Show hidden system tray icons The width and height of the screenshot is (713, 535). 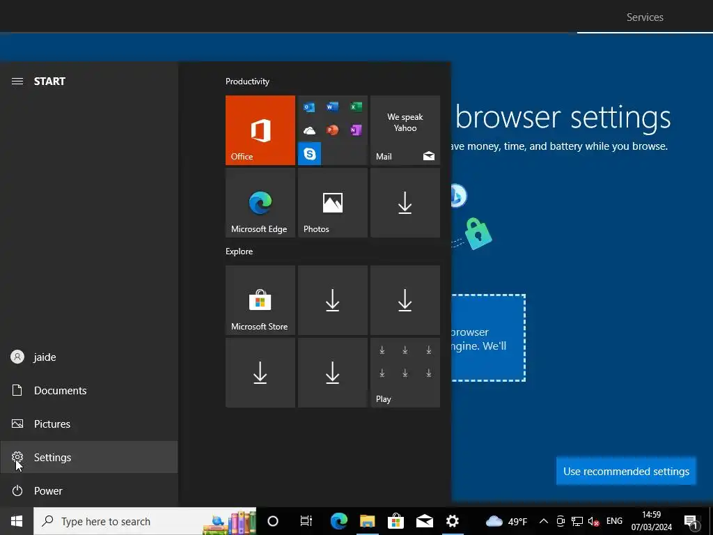pos(543,521)
